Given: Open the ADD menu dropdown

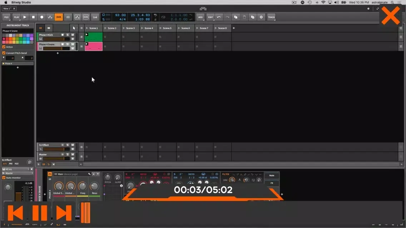Looking at the screenshot, I should (x=200, y=17).
